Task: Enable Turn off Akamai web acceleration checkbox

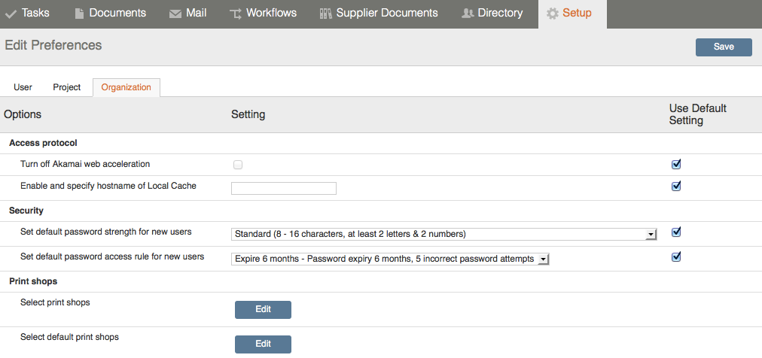Action: (238, 165)
